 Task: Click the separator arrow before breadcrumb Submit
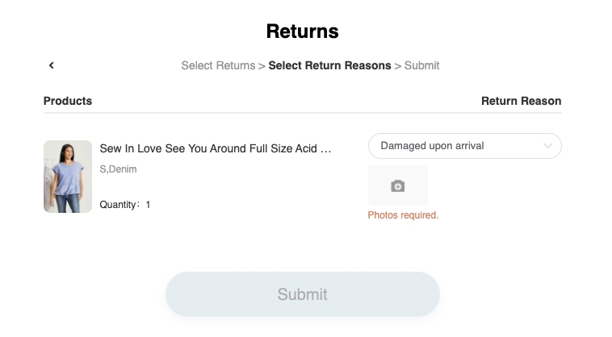[x=397, y=65]
